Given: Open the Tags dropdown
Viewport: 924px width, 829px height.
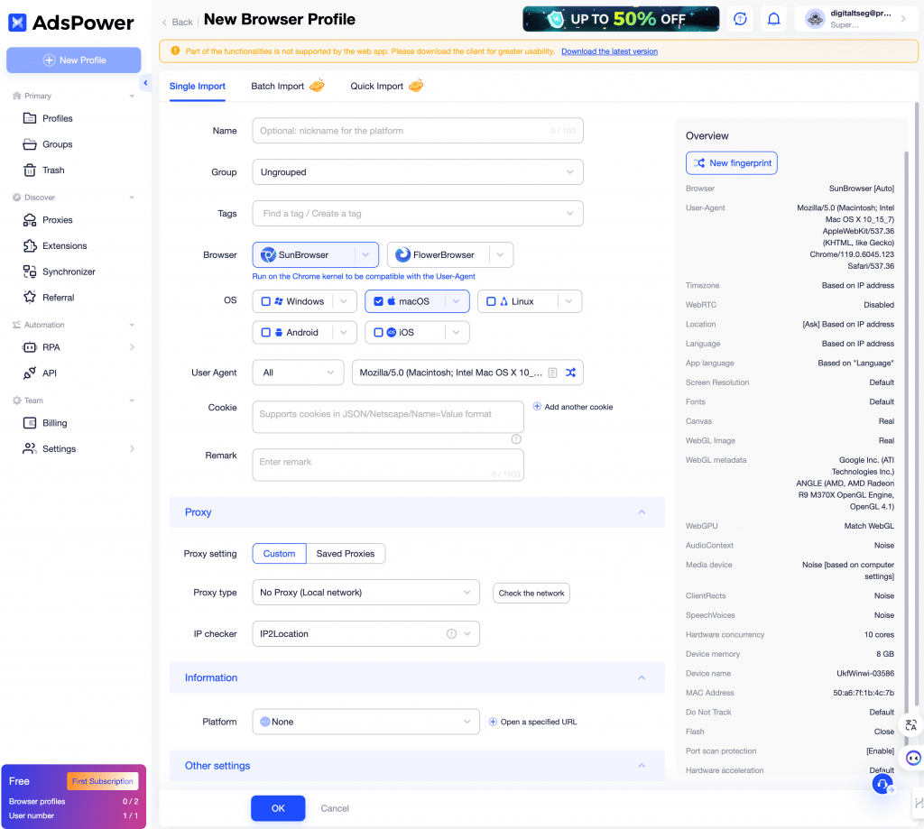Looking at the screenshot, I should click(418, 213).
